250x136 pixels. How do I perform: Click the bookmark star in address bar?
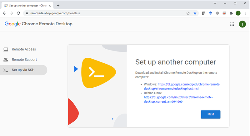click(195, 13)
